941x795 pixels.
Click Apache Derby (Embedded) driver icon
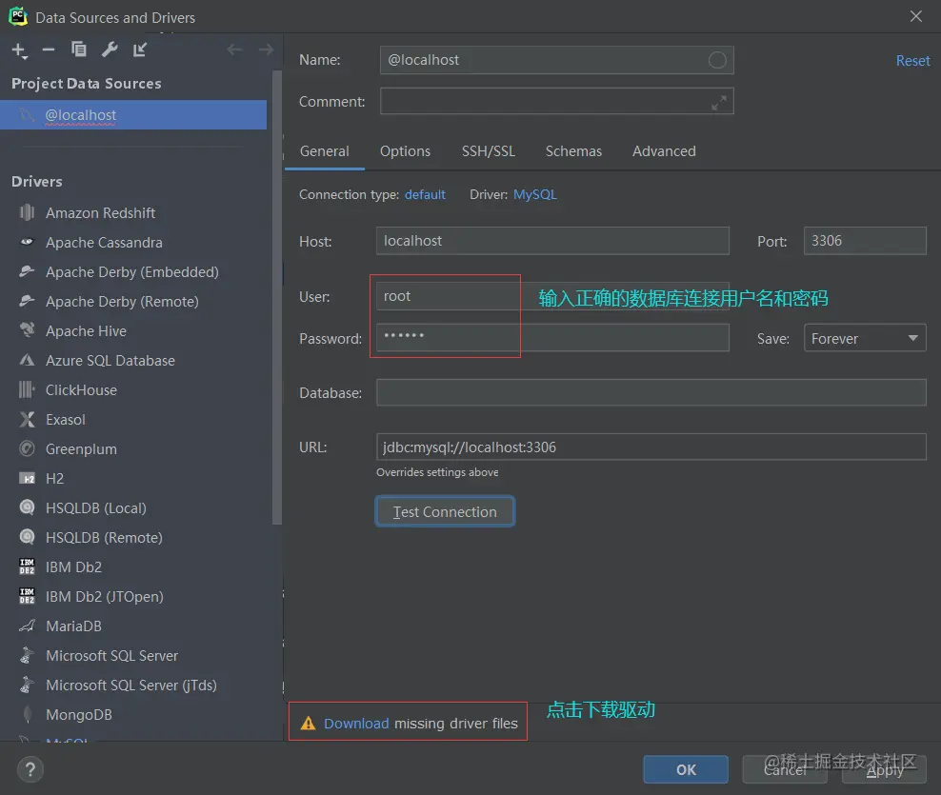click(x=27, y=271)
